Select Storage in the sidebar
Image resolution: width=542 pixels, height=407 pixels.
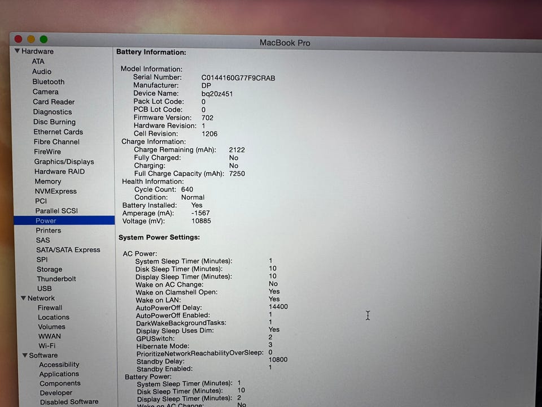(x=50, y=269)
